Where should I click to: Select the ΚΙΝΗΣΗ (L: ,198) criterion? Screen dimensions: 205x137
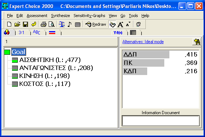44,76
